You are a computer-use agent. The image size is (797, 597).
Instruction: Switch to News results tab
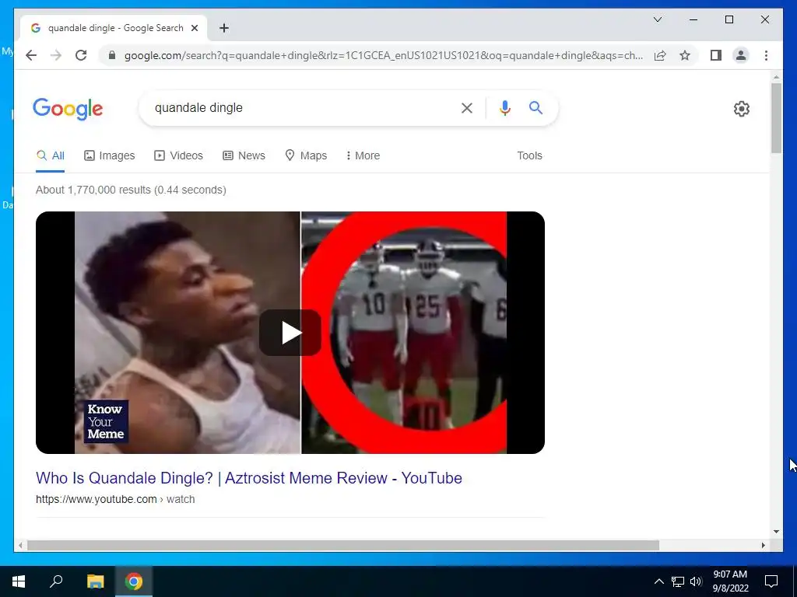(244, 155)
